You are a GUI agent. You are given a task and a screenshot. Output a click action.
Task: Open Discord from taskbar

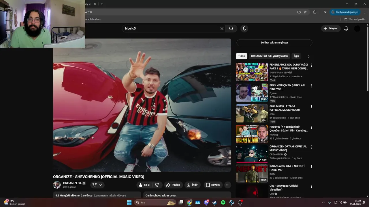(206, 202)
